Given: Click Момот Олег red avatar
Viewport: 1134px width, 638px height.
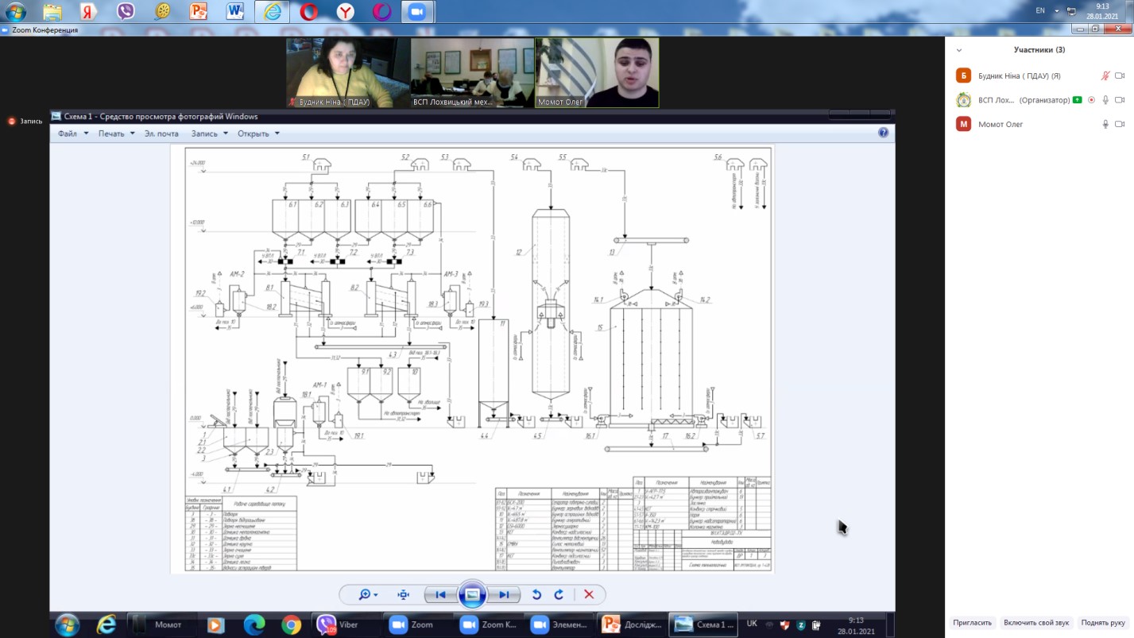Looking at the screenshot, I should 963,124.
